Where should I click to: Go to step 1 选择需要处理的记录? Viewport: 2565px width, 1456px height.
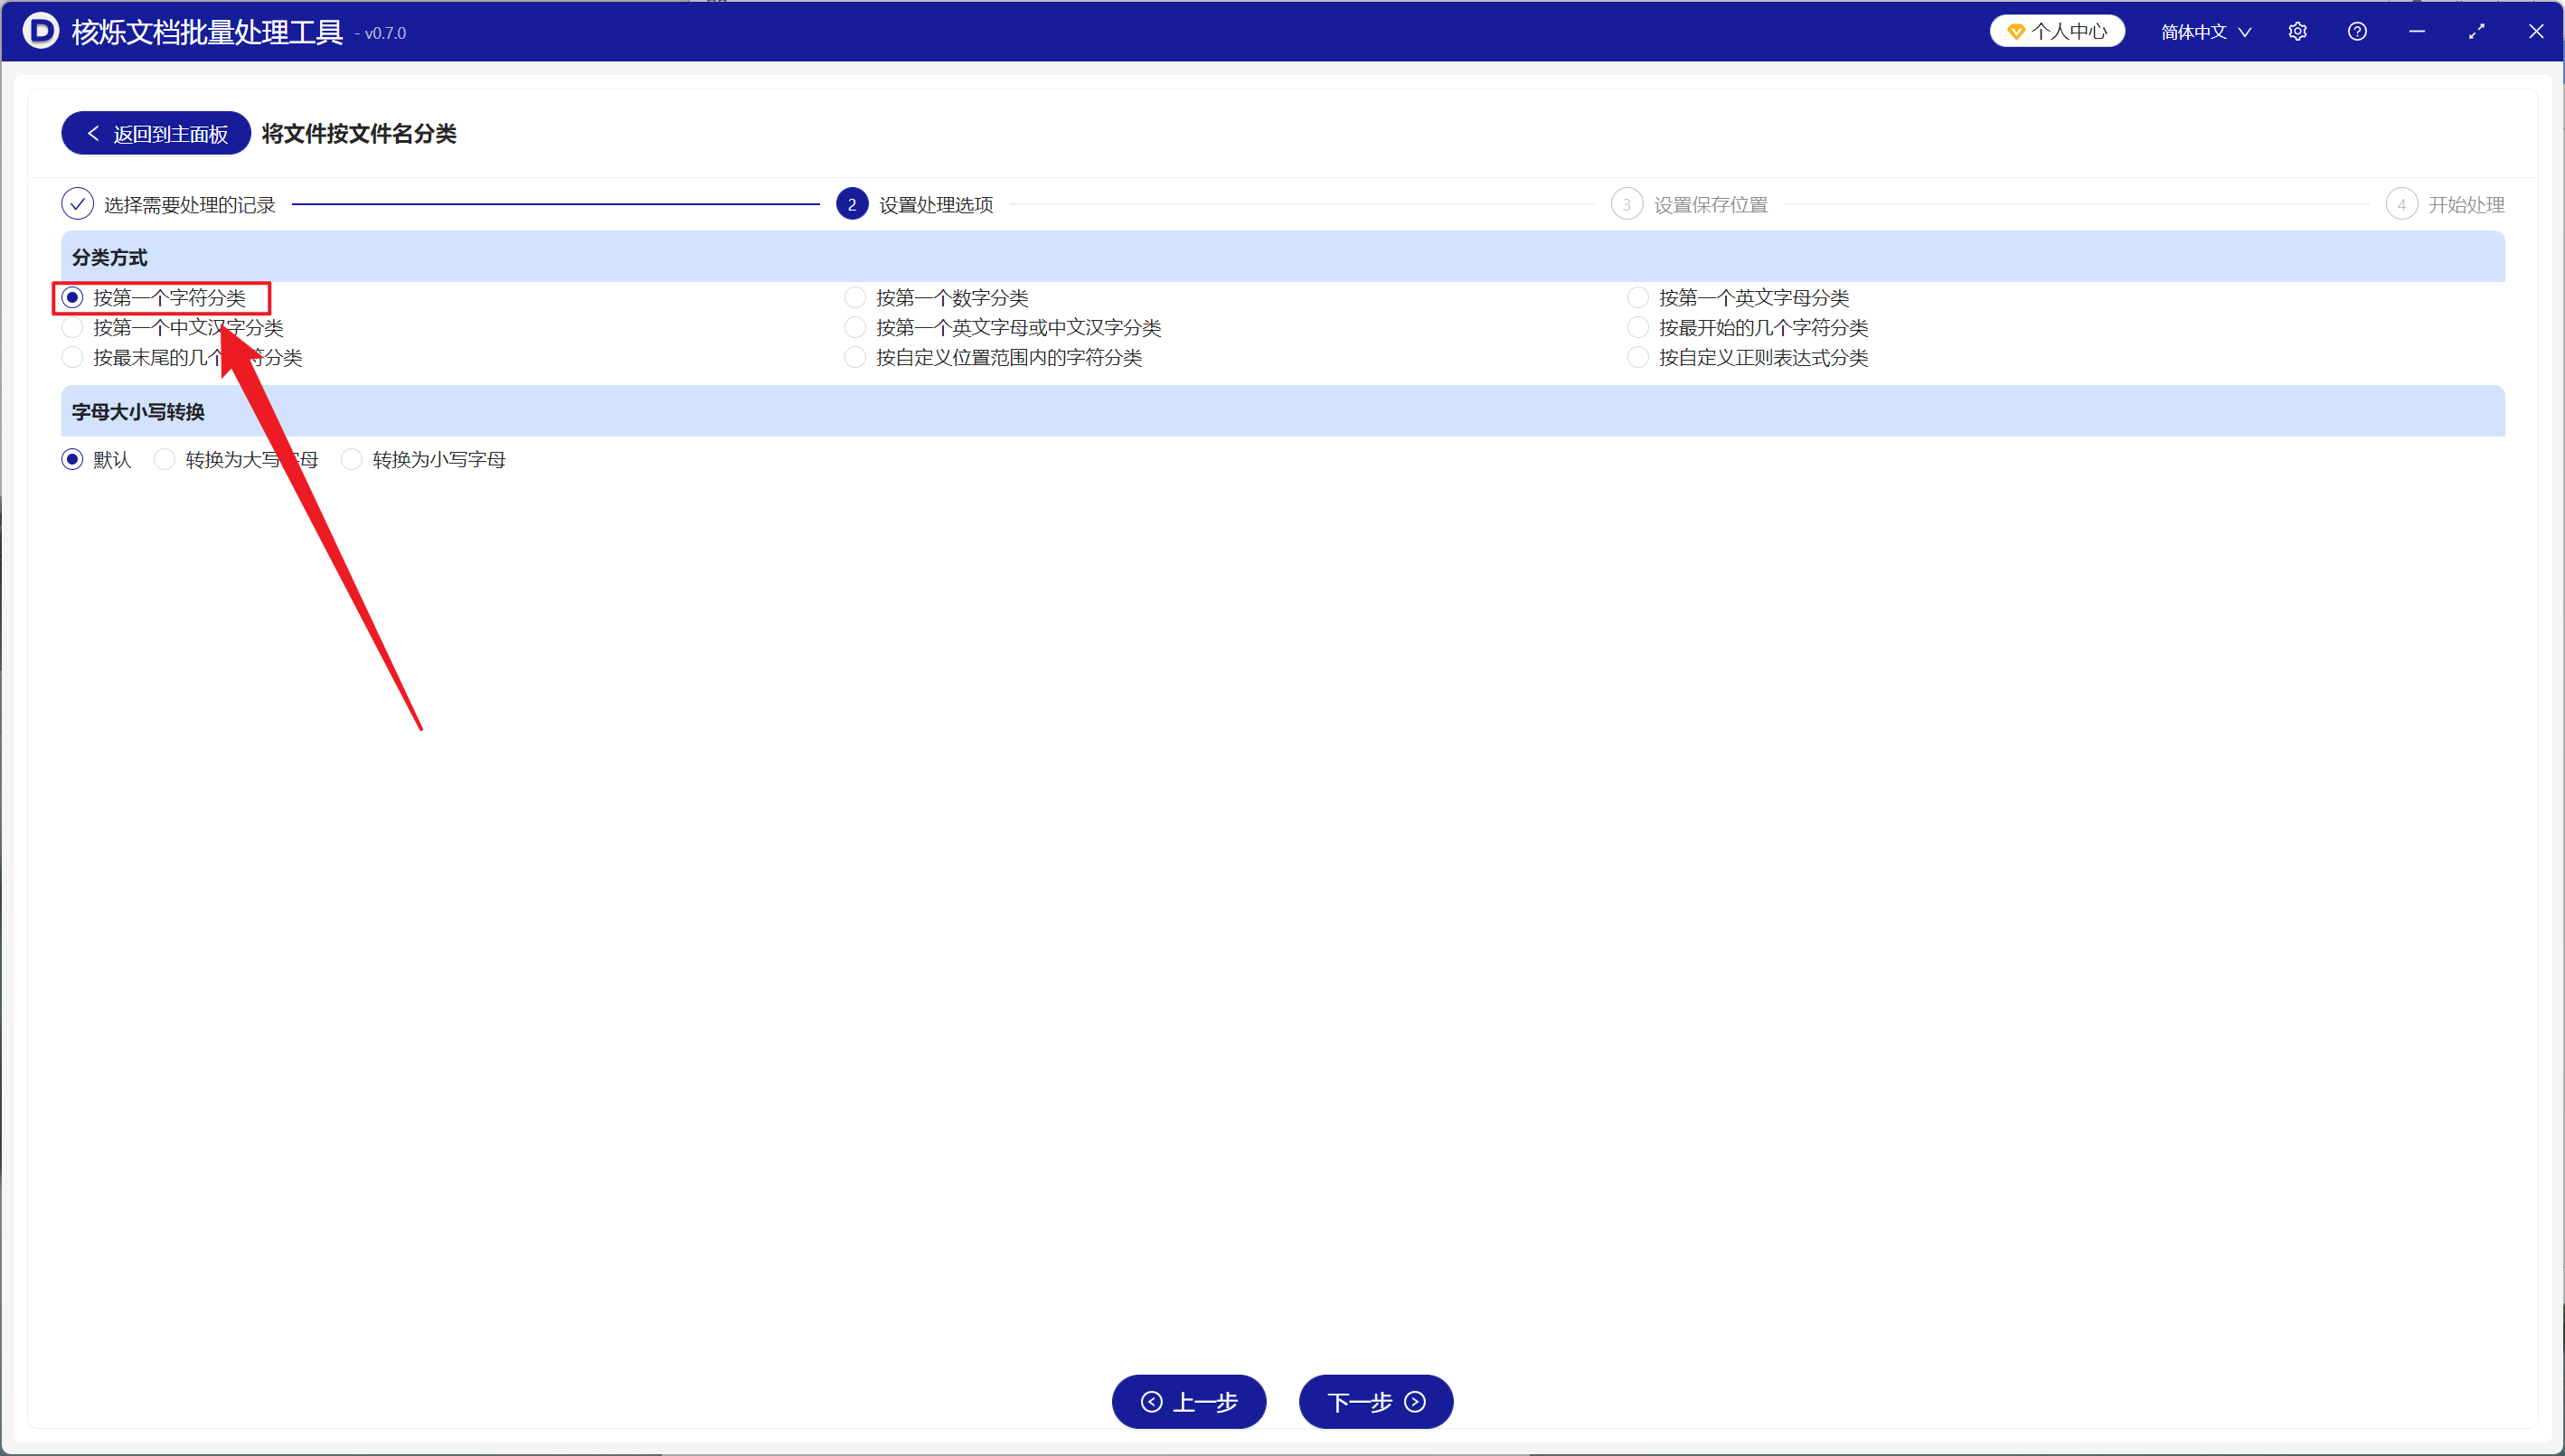pos(168,204)
